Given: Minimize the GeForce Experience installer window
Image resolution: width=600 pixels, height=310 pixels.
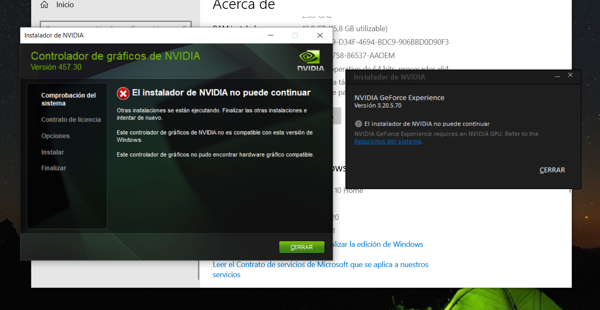Looking at the screenshot, I should tap(557, 76).
